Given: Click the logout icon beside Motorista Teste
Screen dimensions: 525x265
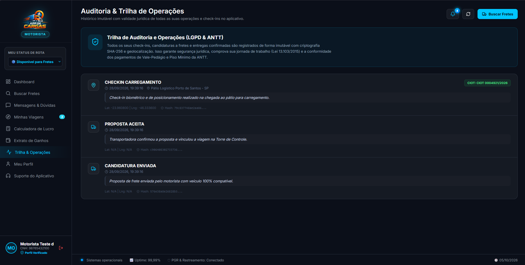Looking at the screenshot, I should point(61,248).
